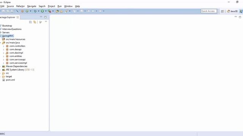
Task: Click the New Java Package toolbar icon
Action: (22, 11)
